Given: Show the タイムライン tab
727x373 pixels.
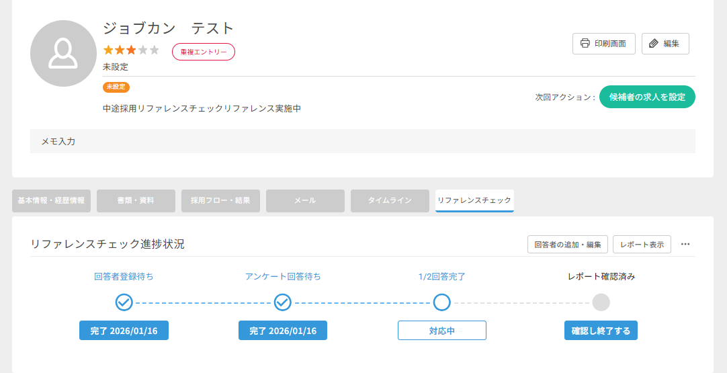Looking at the screenshot, I should click(x=390, y=200).
